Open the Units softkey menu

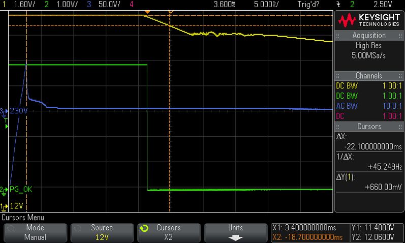point(236,232)
